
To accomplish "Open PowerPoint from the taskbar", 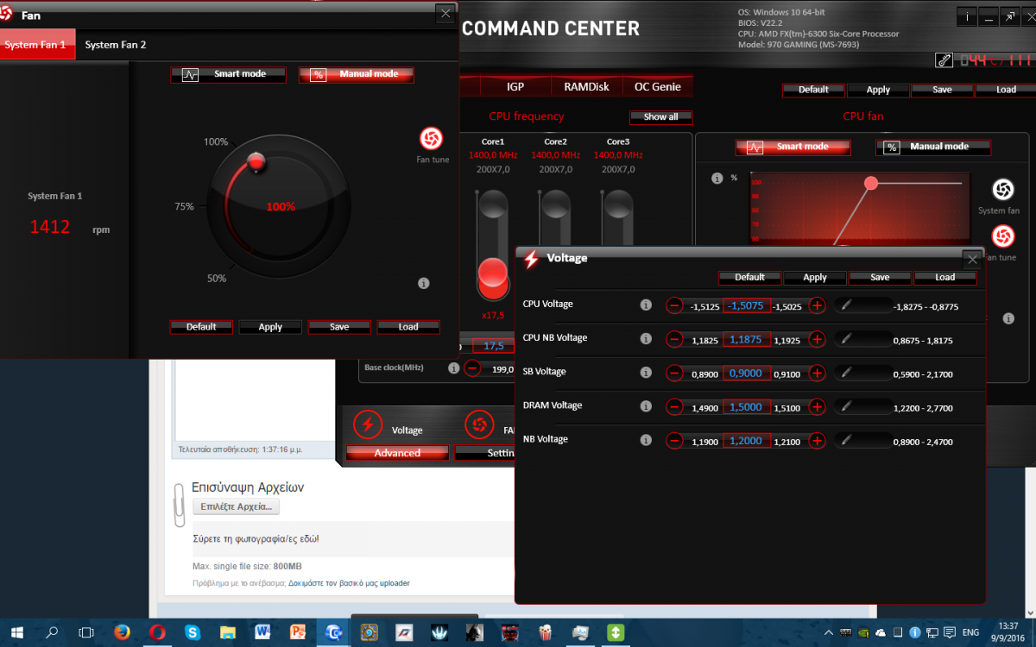I will point(298,632).
